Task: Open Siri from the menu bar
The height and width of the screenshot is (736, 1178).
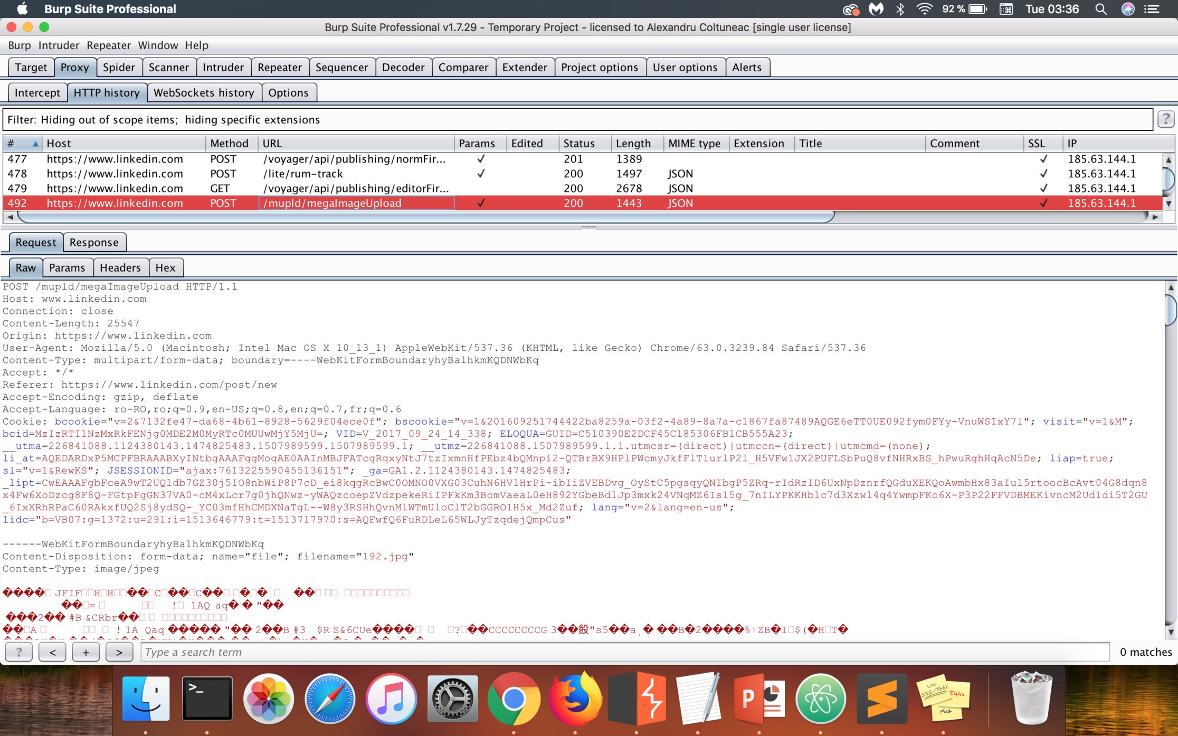Action: click(1128, 9)
